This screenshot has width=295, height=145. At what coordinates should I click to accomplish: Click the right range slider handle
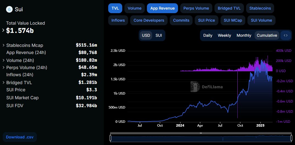291,138
